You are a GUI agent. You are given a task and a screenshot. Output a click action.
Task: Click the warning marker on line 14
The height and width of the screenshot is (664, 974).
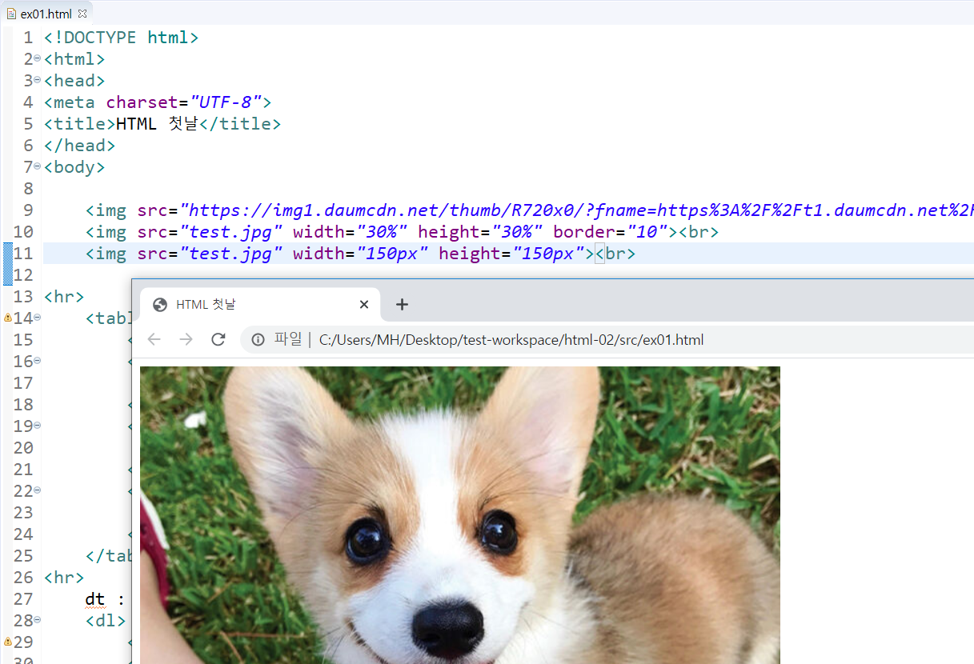click(8, 318)
